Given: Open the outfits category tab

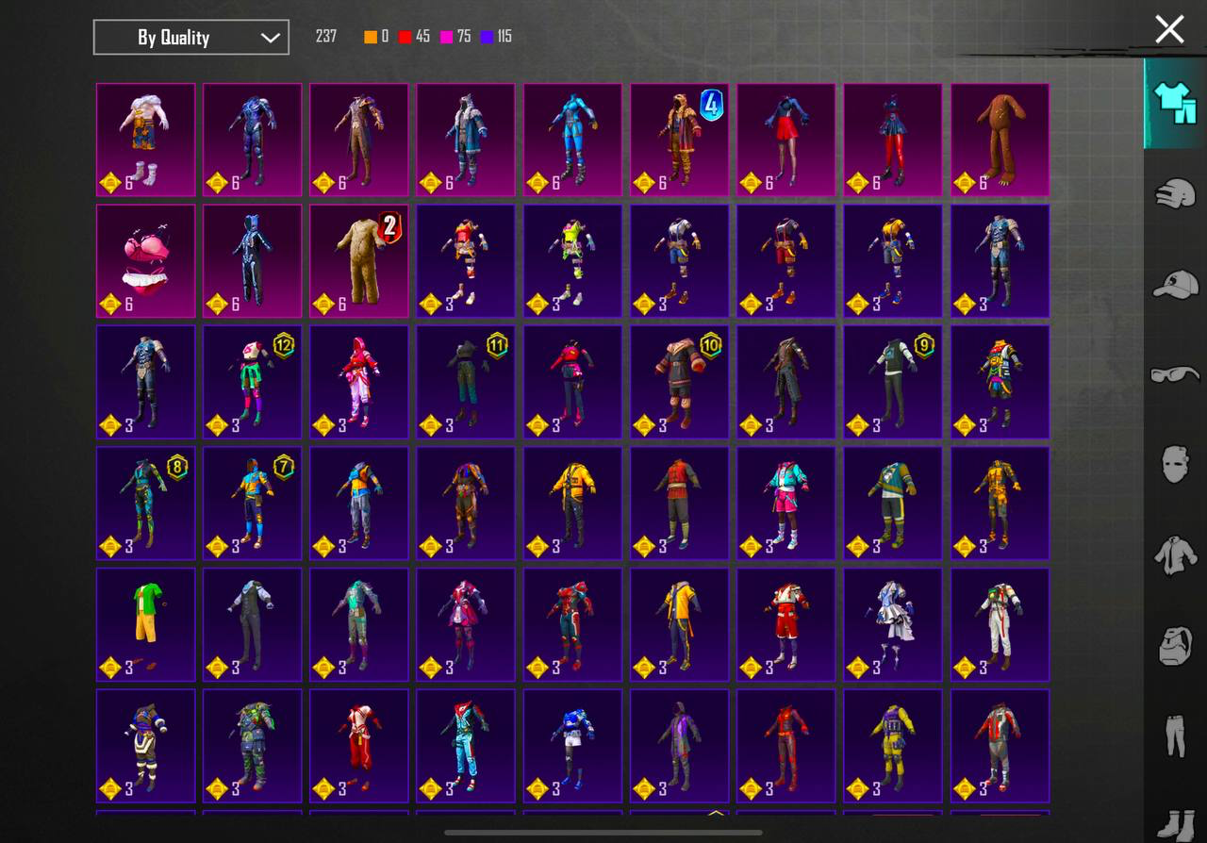Looking at the screenshot, I should (x=1174, y=104).
